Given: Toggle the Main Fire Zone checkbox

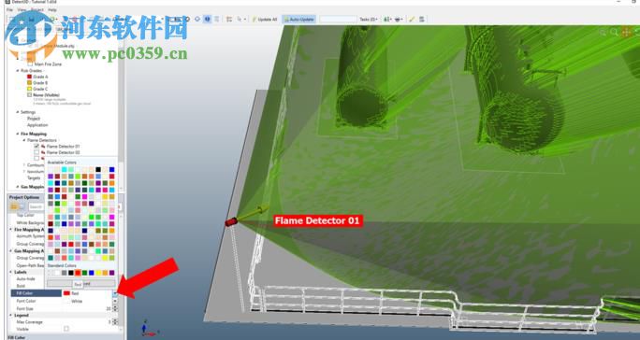Looking at the screenshot, I should pyautogui.click(x=30, y=64).
